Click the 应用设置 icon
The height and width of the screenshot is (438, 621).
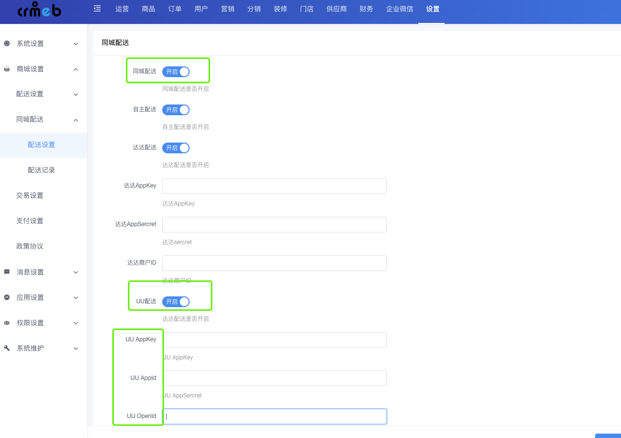click(x=7, y=297)
